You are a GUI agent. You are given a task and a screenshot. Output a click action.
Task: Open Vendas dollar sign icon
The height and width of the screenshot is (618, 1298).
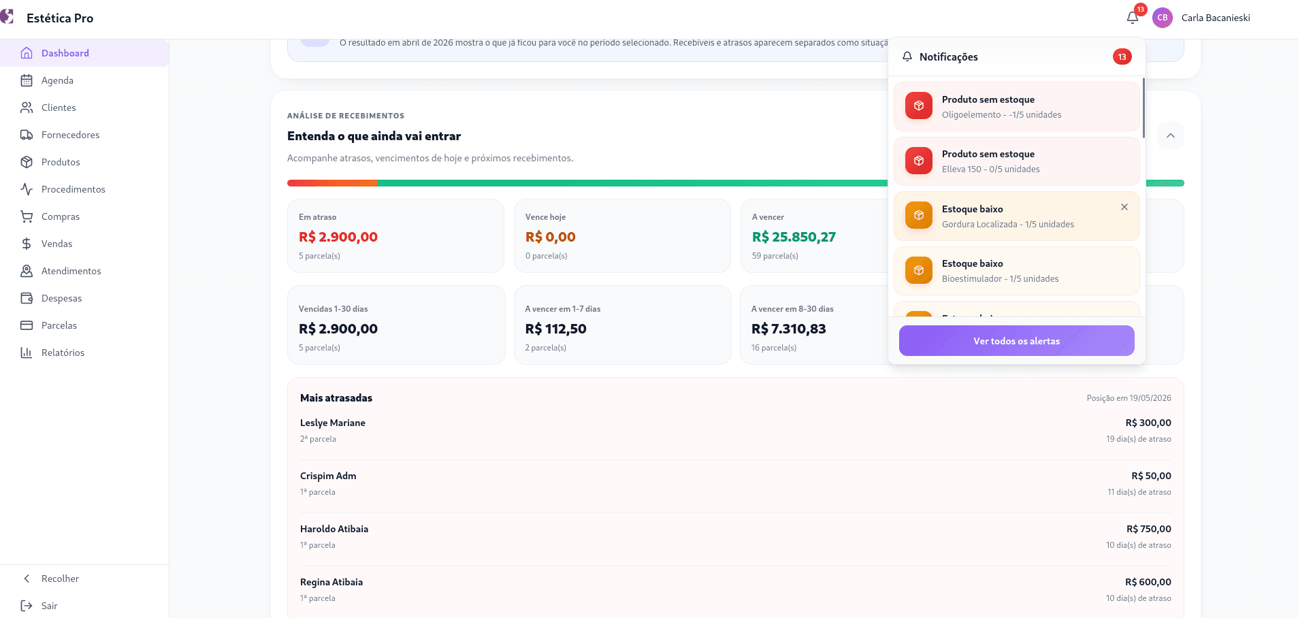click(x=27, y=244)
